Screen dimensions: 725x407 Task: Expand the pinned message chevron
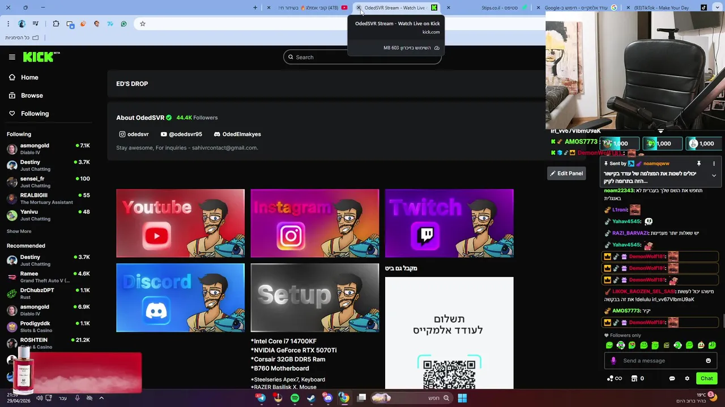(714, 176)
